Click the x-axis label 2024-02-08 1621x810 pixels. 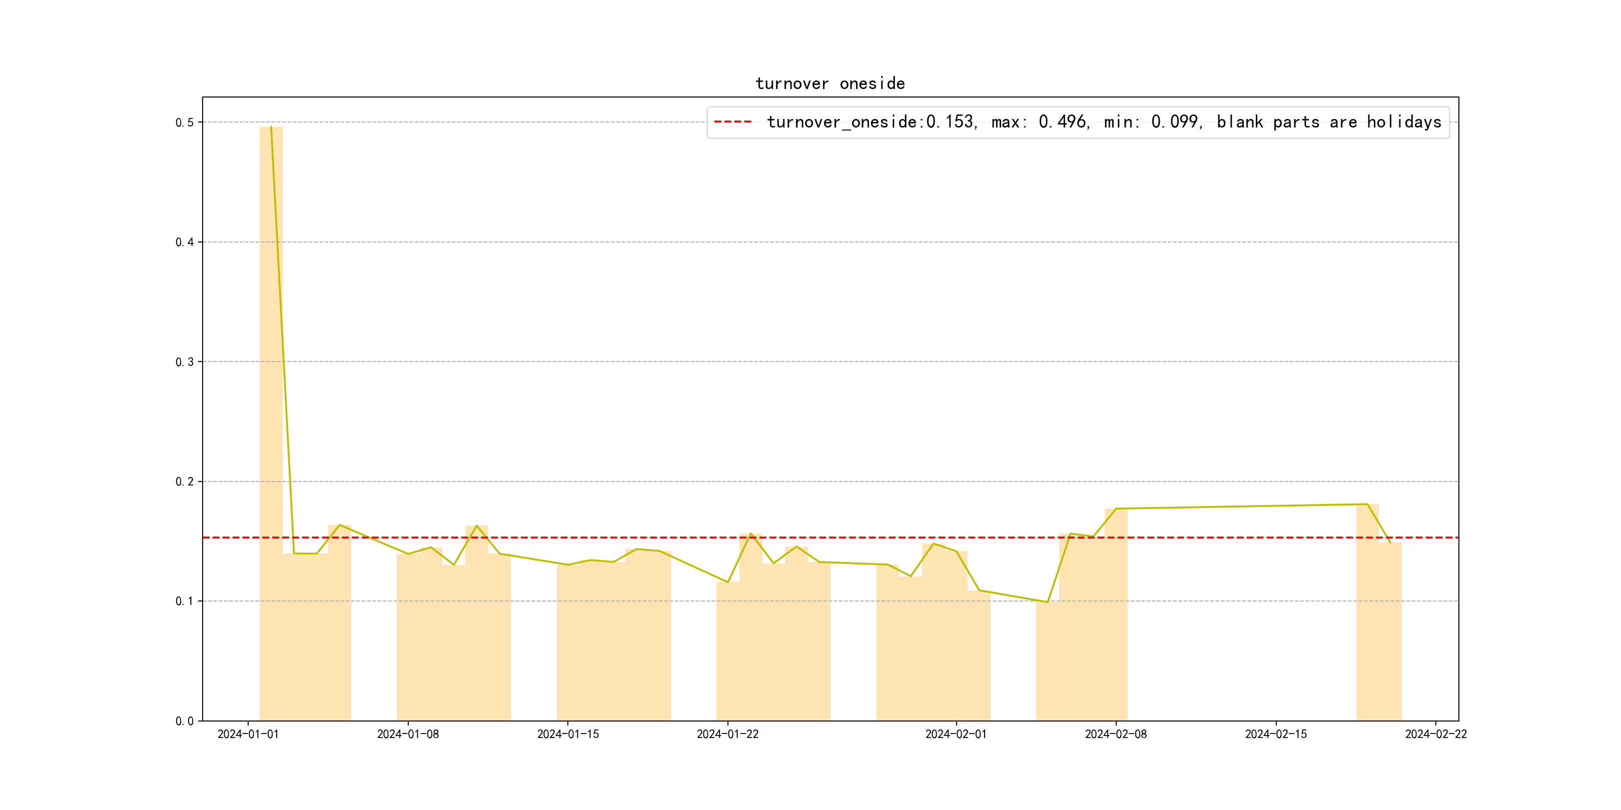click(1116, 734)
